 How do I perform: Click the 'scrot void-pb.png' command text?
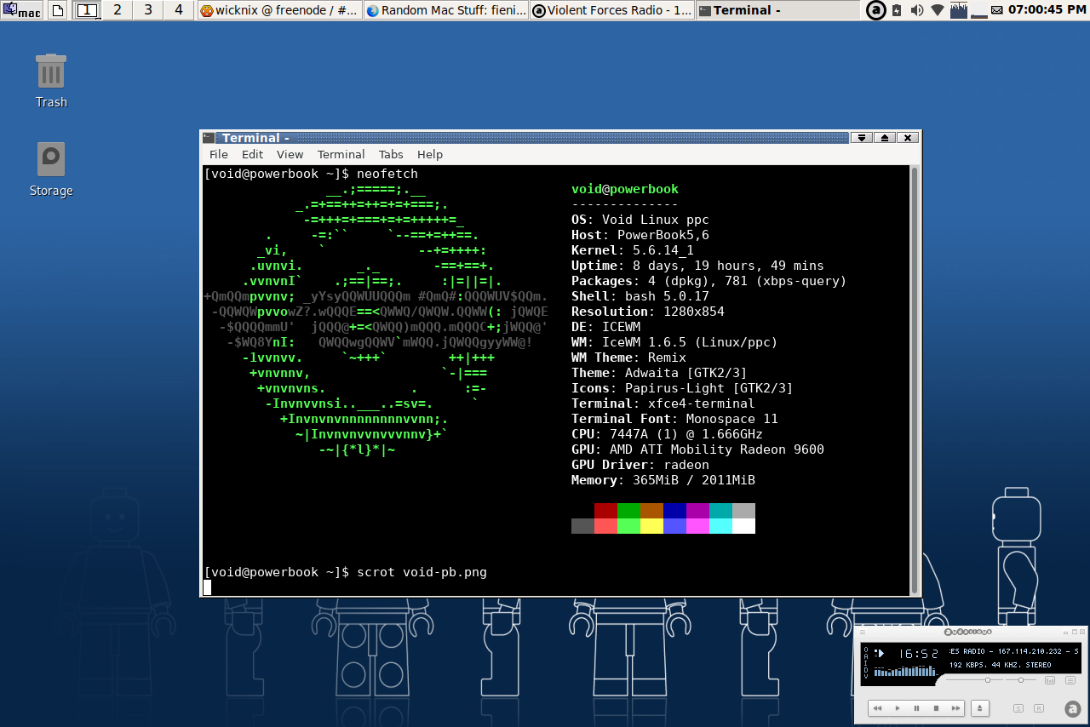(422, 572)
